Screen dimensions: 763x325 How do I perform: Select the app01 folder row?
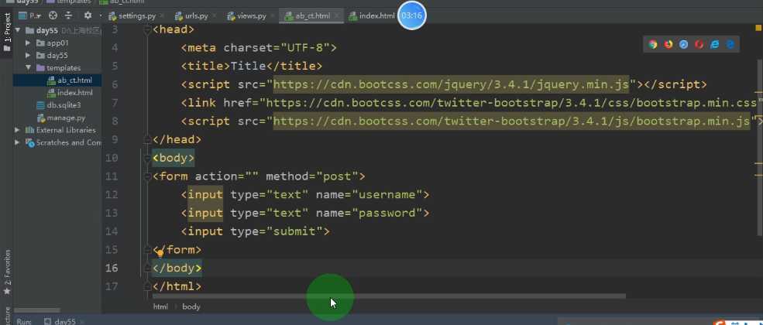pos(57,43)
